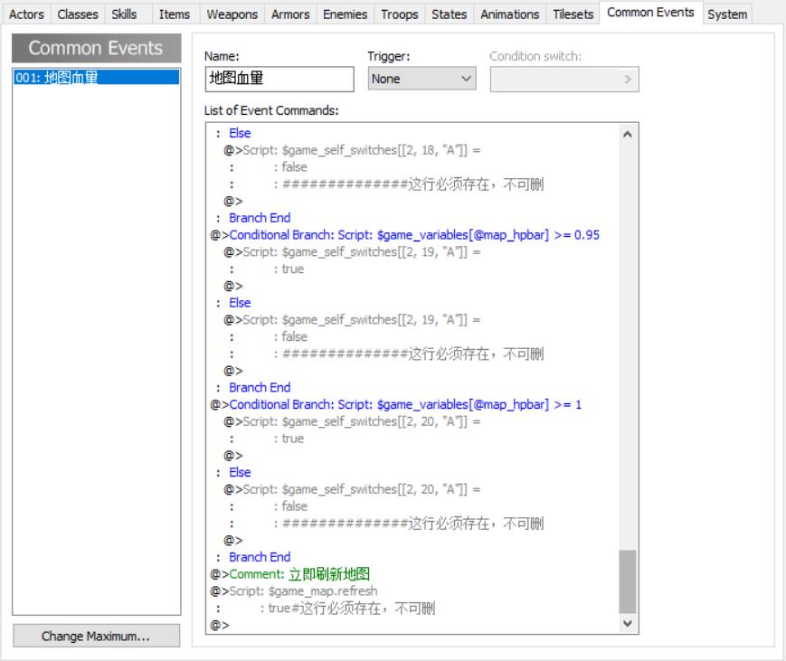The height and width of the screenshot is (661, 786).
Task: Click into the Name input field
Action: [279, 79]
